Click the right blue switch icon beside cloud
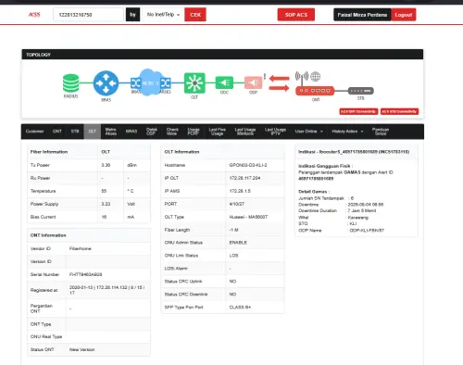 [166, 82]
